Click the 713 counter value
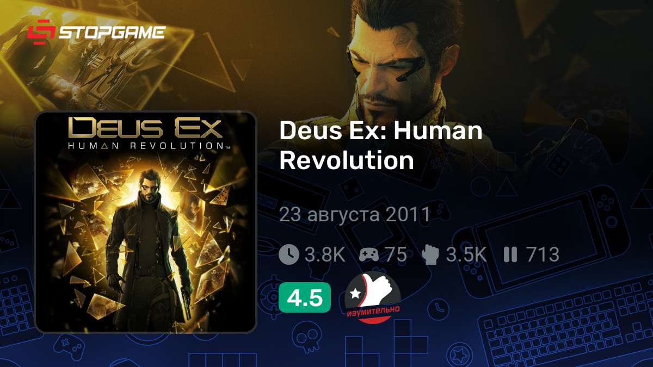The image size is (653, 367). pyautogui.click(x=543, y=254)
